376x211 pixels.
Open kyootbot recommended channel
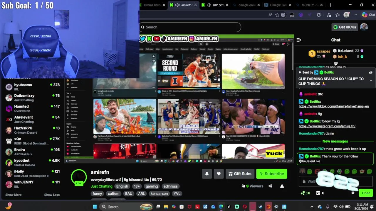coord(32,163)
